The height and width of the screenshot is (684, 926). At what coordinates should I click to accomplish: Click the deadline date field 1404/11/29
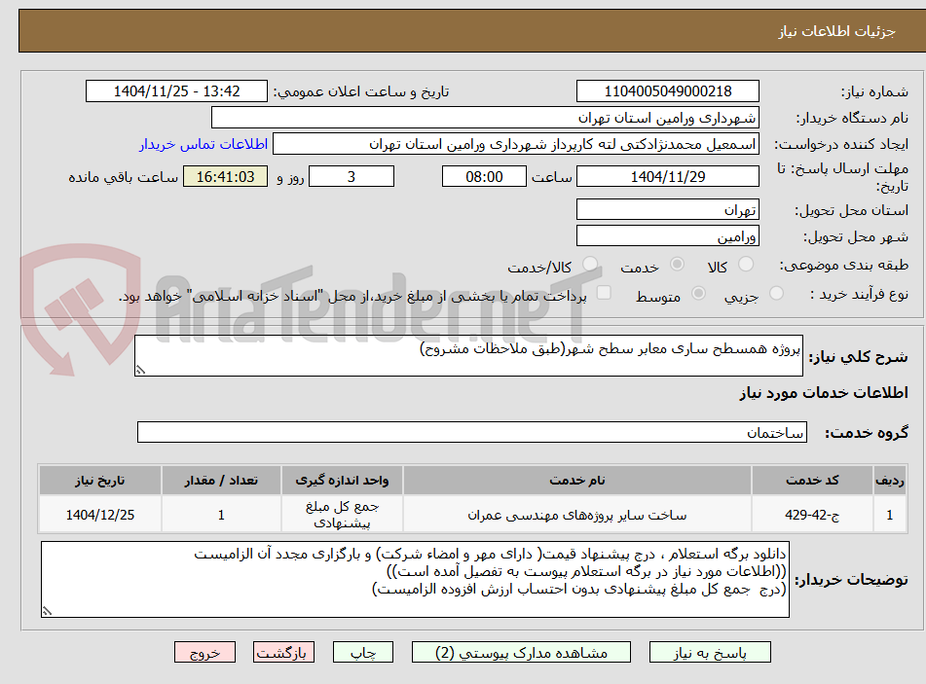click(x=667, y=176)
